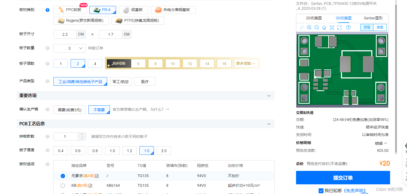Viewport: 407px width, 194px height.
Task: Open the 免责声明 disclaimer link
Action: [x=354, y=191]
